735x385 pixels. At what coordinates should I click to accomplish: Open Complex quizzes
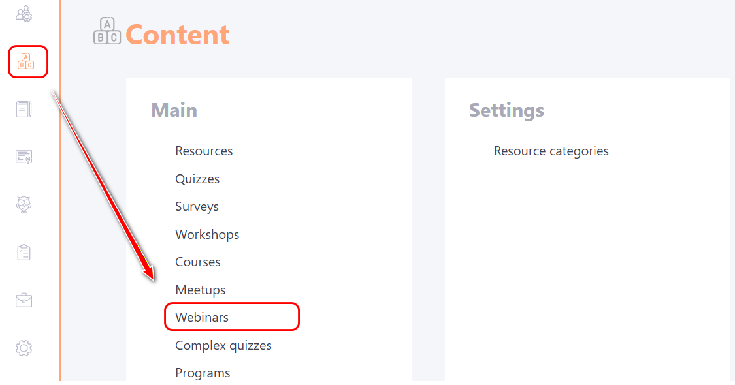click(x=223, y=345)
